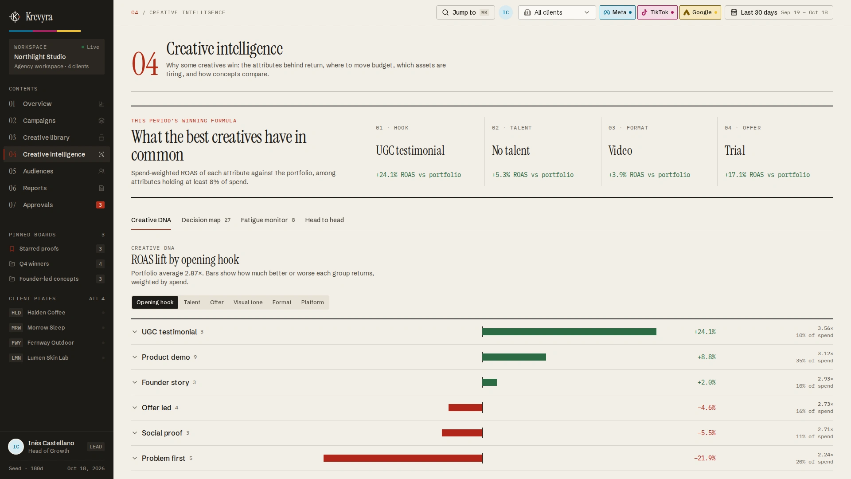The height and width of the screenshot is (479, 851).
Task: Click the calendar icon in date range
Action: click(734, 12)
